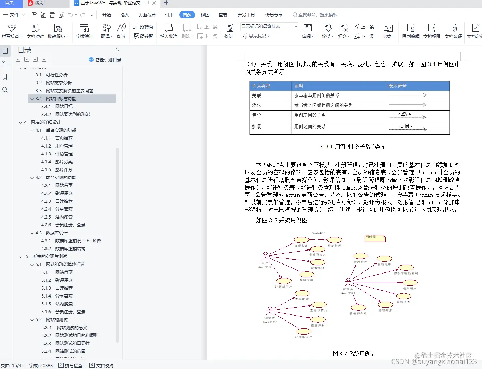Run spell check with 拼写检查 tool
This screenshot has width=482, height=369.
pyautogui.click(x=12, y=31)
